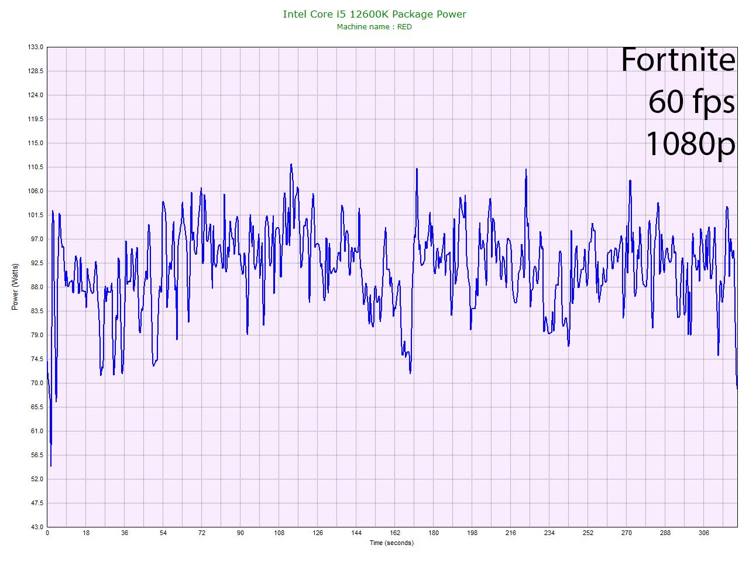Image resolution: width=749 pixels, height=562 pixels.
Task: Click the 0 mark on the time axis
Action: click(47, 533)
